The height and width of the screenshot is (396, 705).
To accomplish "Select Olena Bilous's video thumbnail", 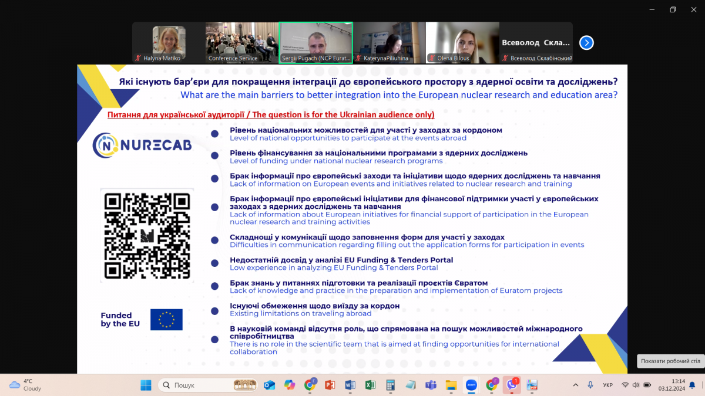I will click(x=462, y=42).
